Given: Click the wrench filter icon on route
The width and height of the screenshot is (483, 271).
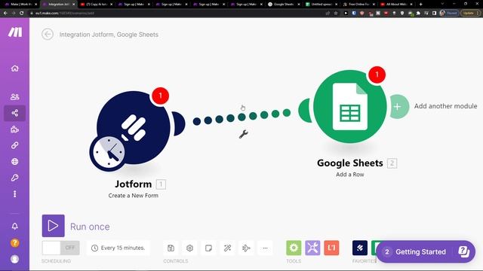Looking at the screenshot, I should pyautogui.click(x=243, y=134).
